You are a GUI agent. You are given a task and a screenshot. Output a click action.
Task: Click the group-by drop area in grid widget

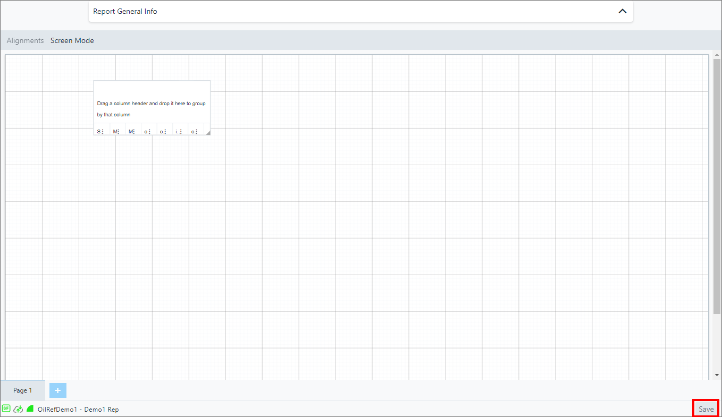coord(152,109)
